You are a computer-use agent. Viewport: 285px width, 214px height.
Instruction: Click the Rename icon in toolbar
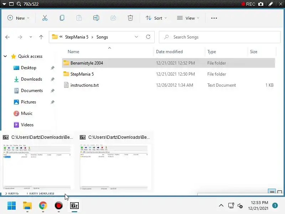pyautogui.click(x=96, y=18)
